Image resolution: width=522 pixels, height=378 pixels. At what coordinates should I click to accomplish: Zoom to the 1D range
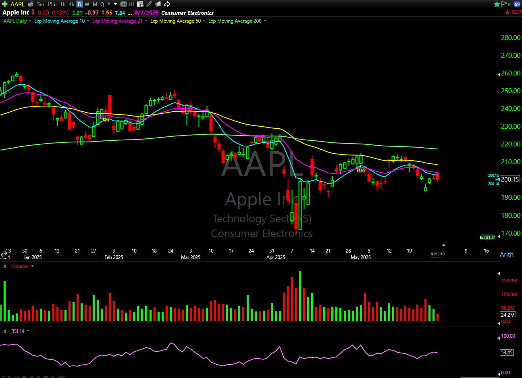tap(53, 377)
